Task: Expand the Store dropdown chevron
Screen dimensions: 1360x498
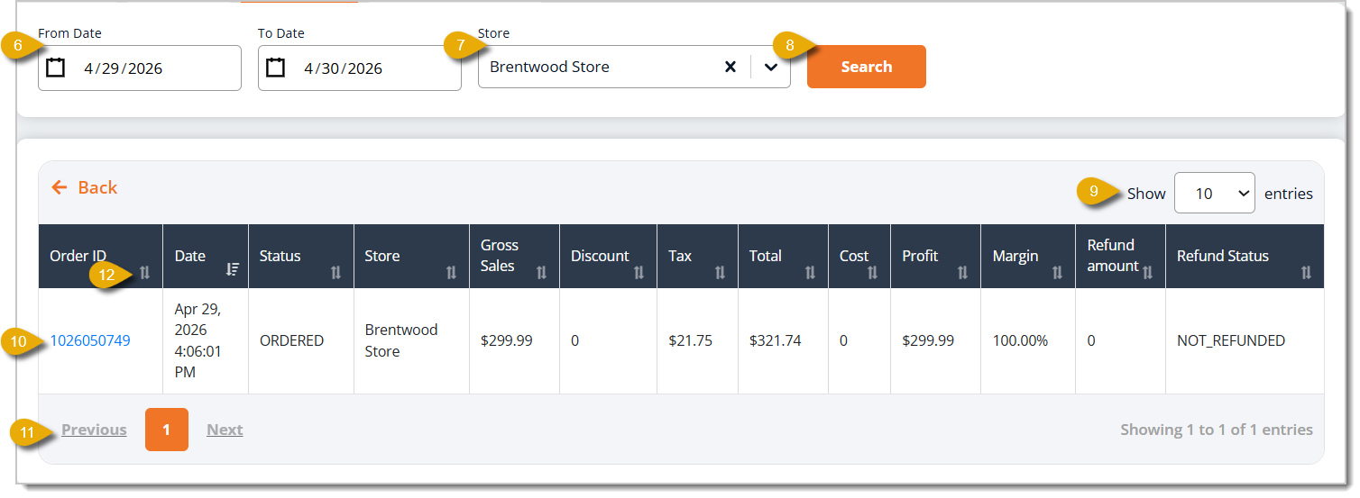Action: coord(771,67)
